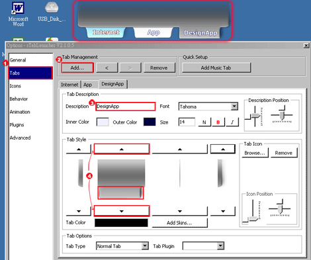311x260 pixels.
Task: Select the DesignApp tab in the launcher dock
Action: [200, 33]
